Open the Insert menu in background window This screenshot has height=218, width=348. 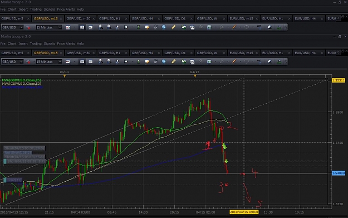23,9
